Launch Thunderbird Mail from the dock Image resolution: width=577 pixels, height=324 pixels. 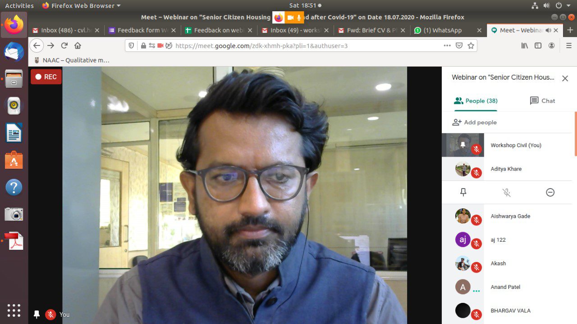coord(14,52)
